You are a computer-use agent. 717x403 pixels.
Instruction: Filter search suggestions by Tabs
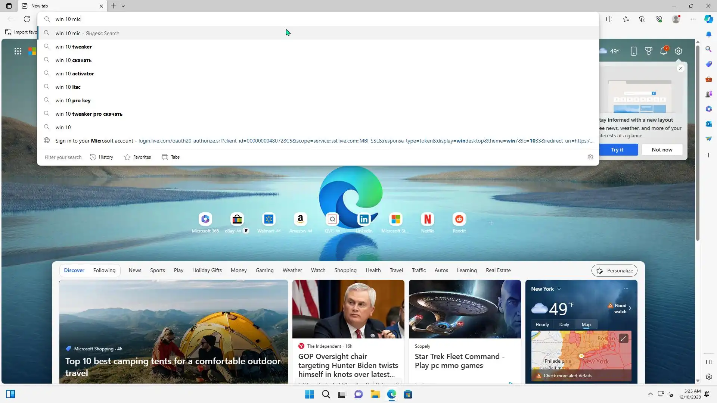click(171, 157)
